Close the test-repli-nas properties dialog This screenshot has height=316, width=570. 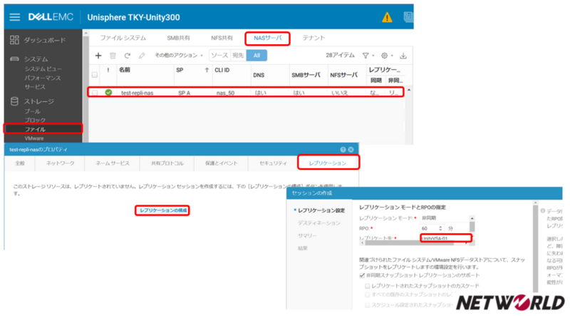pos(351,150)
